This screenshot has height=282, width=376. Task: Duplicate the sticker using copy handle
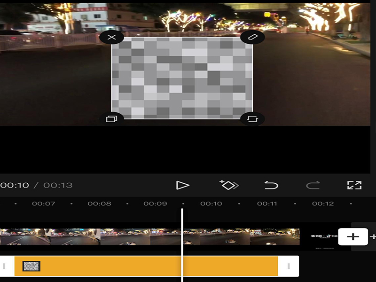(111, 119)
